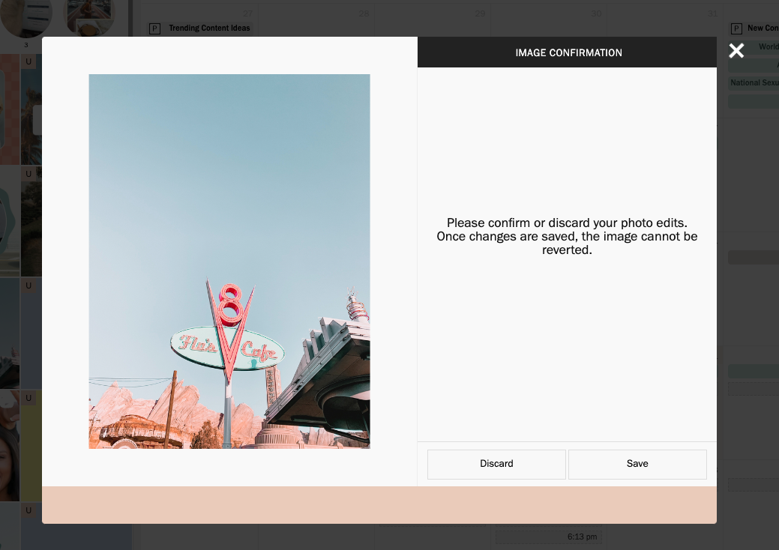779x550 pixels.
Task: Select calendar date 29 in the background
Action: [x=480, y=13]
